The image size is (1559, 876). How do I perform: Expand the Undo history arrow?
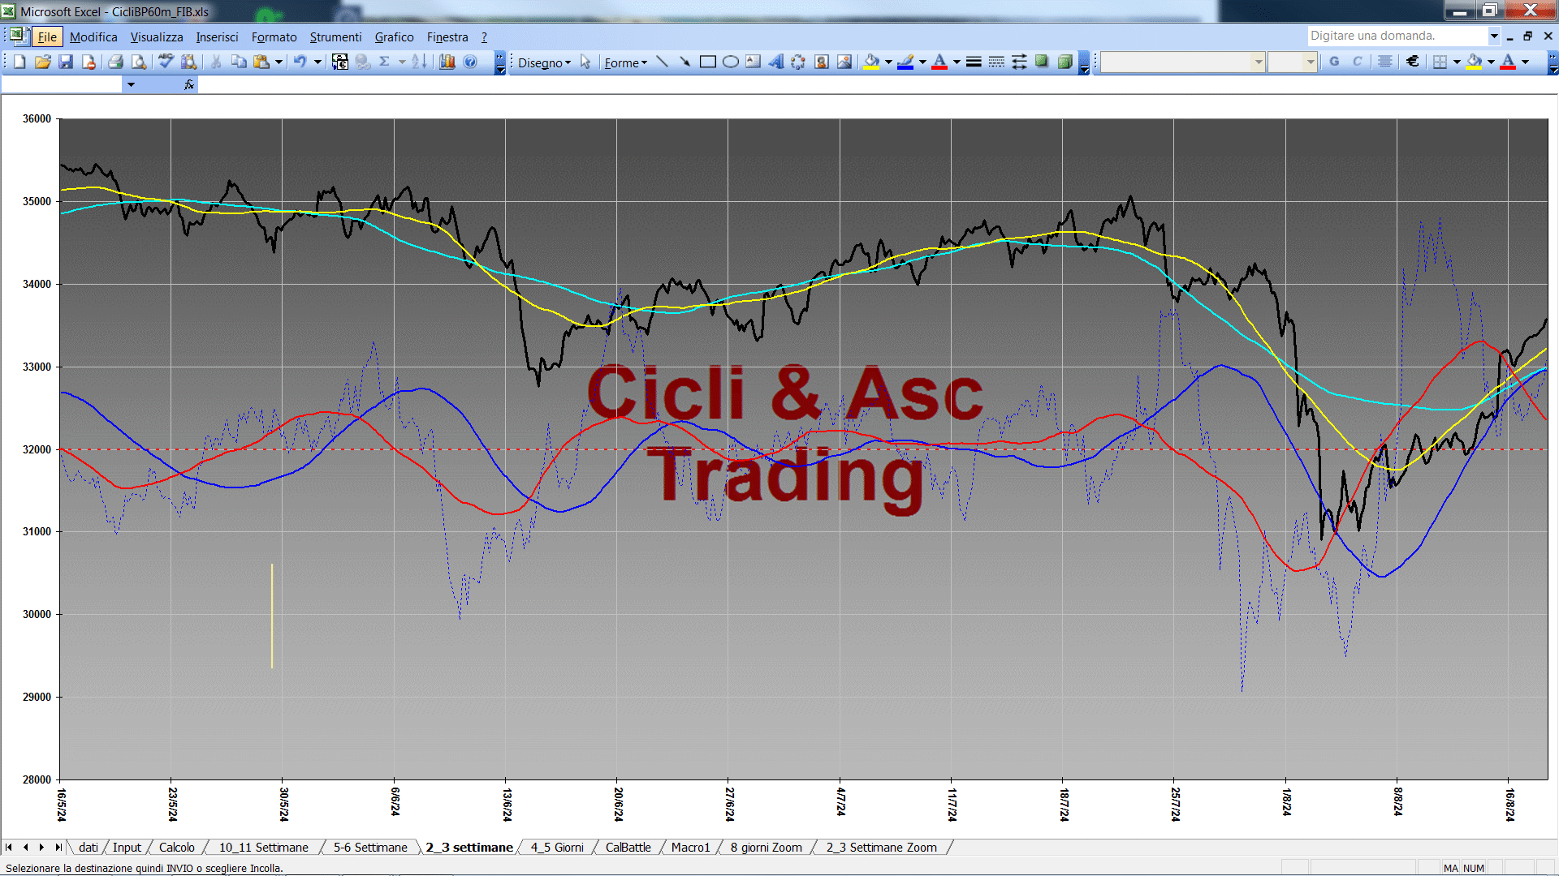pos(317,62)
